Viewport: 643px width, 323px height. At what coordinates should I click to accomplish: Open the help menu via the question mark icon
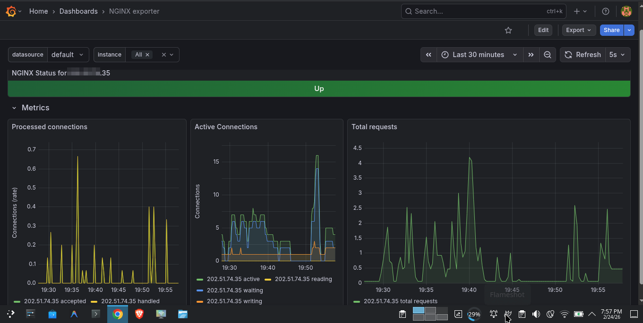tap(605, 11)
